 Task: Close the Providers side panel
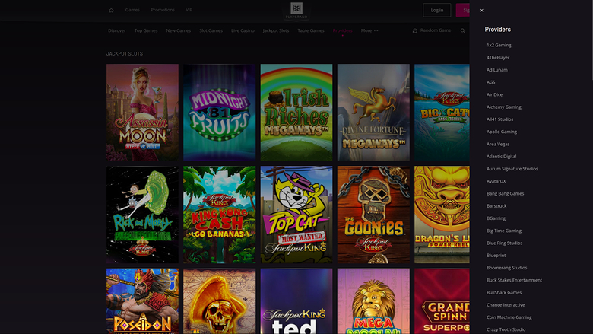point(481,11)
